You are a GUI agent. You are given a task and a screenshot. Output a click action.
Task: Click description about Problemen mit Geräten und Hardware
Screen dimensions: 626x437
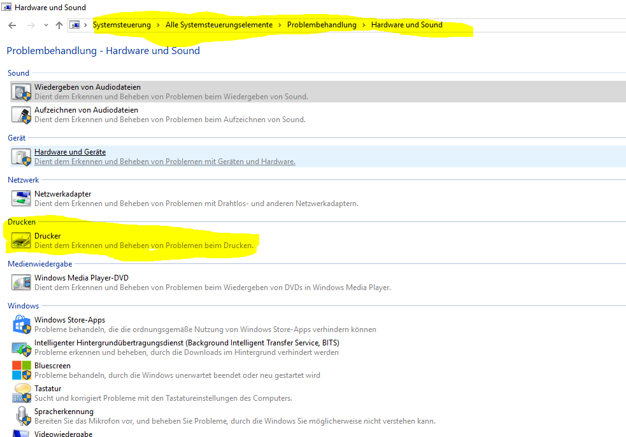click(x=165, y=162)
